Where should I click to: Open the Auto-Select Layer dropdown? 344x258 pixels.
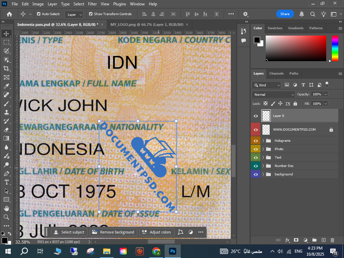point(74,14)
